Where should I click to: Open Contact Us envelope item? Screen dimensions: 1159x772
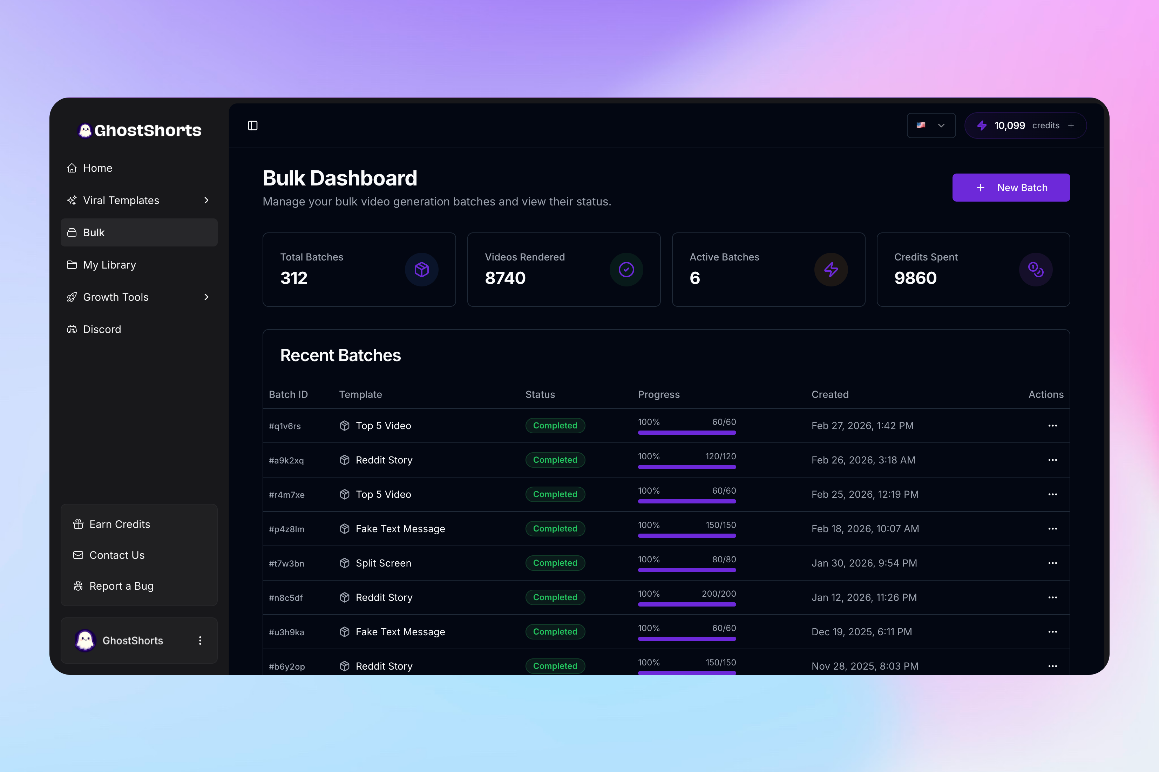coord(117,555)
